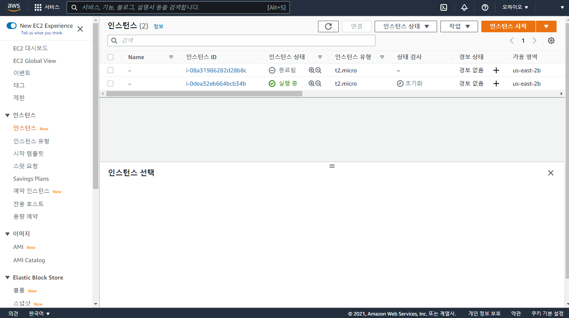569x318 pixels.
Task: Click the 정보 info link
Action: 158,26
